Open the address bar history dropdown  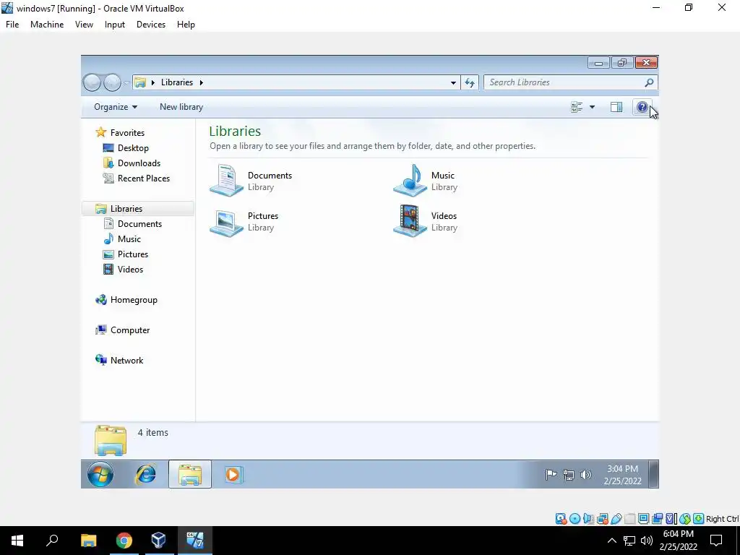click(x=453, y=82)
